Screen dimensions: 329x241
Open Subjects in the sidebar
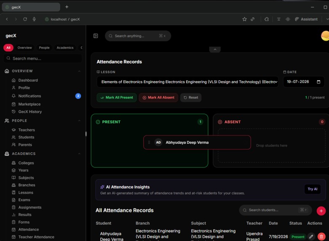[x=26, y=178]
